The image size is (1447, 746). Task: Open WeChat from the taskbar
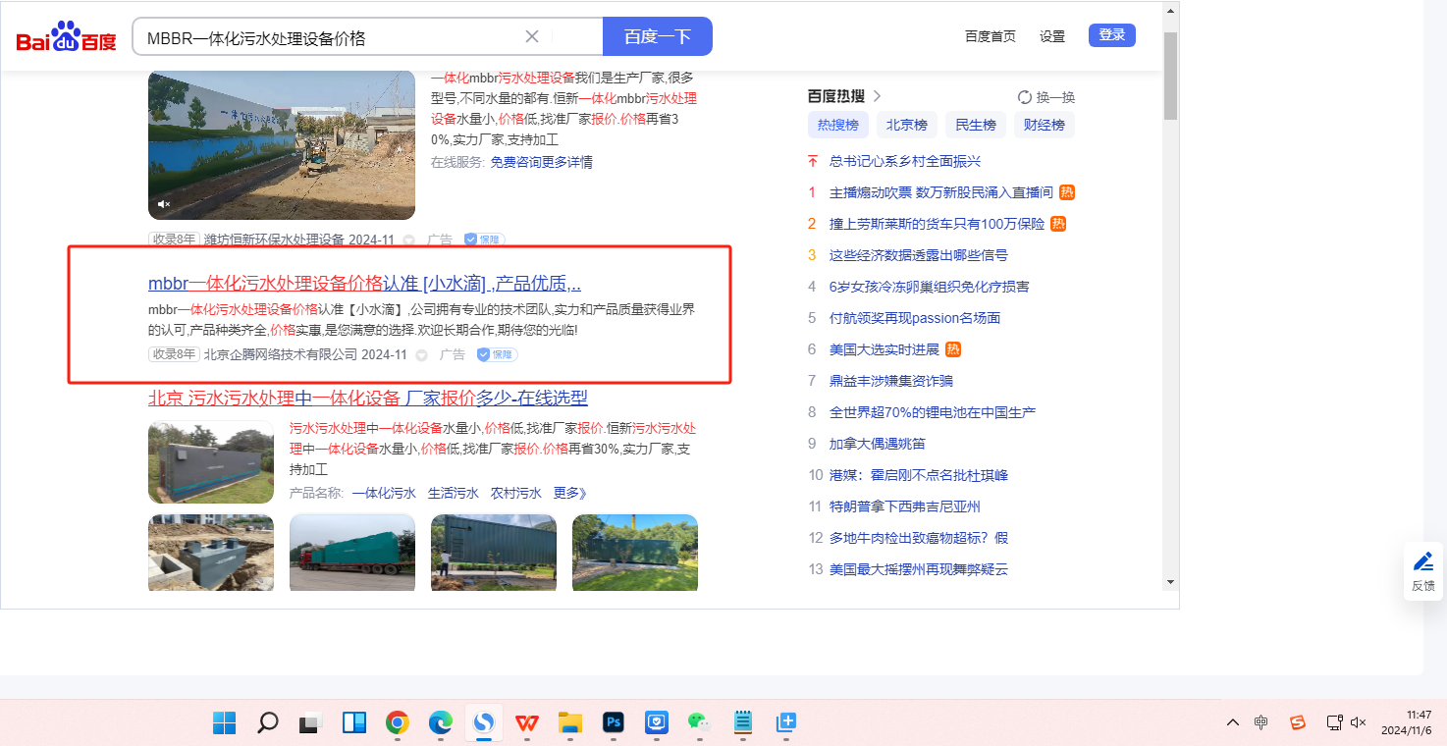699,722
